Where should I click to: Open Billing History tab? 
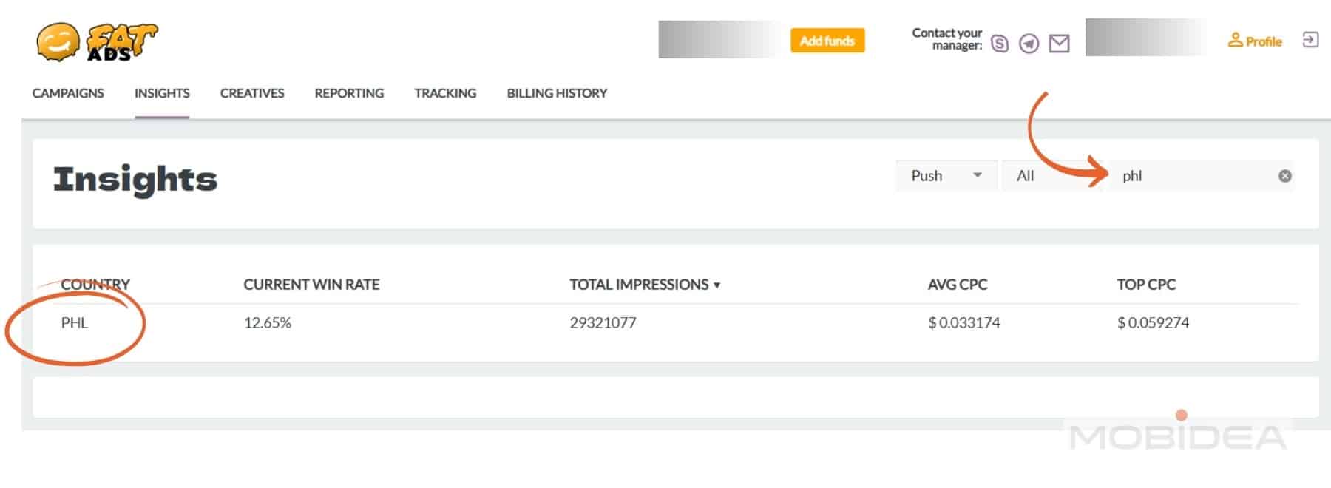point(557,93)
